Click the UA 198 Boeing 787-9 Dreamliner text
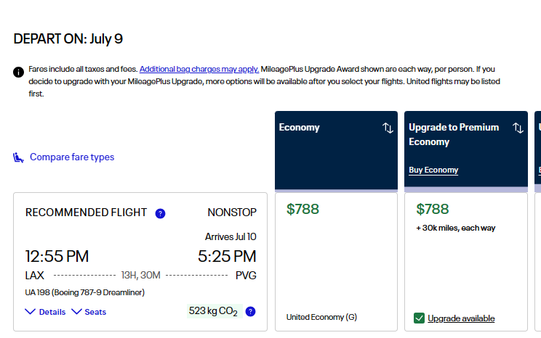The image size is (541, 338). (85, 293)
